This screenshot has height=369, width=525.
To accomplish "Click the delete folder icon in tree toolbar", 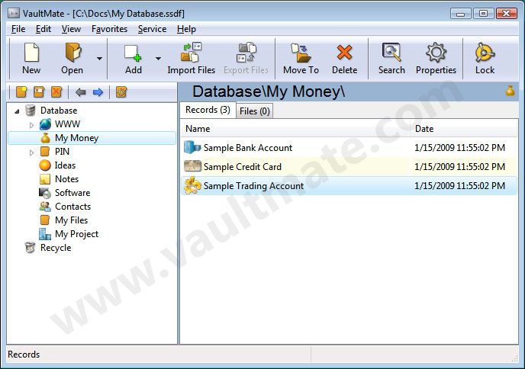I will click(56, 92).
